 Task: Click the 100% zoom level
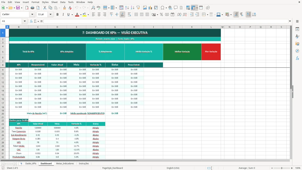(x=298, y=168)
